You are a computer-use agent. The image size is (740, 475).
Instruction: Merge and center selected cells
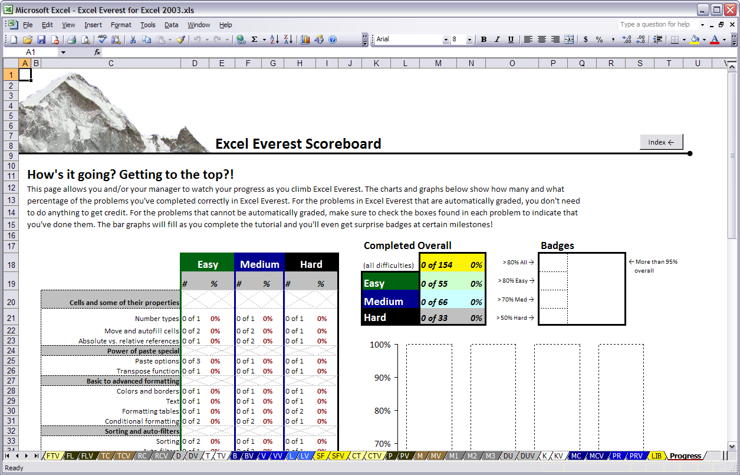(x=569, y=40)
